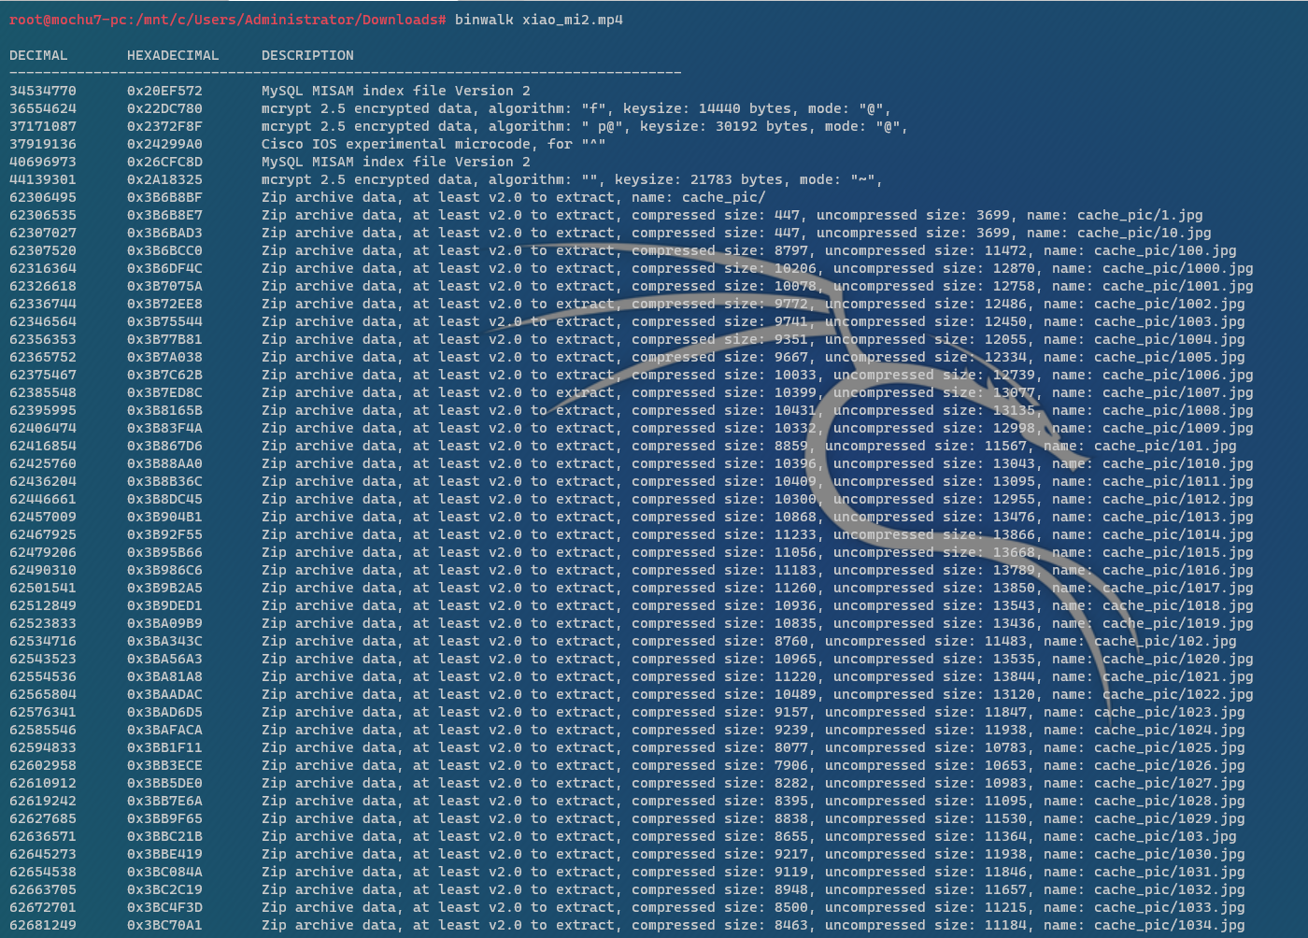Click file name cache_pic/1018.jpg

1178,605
